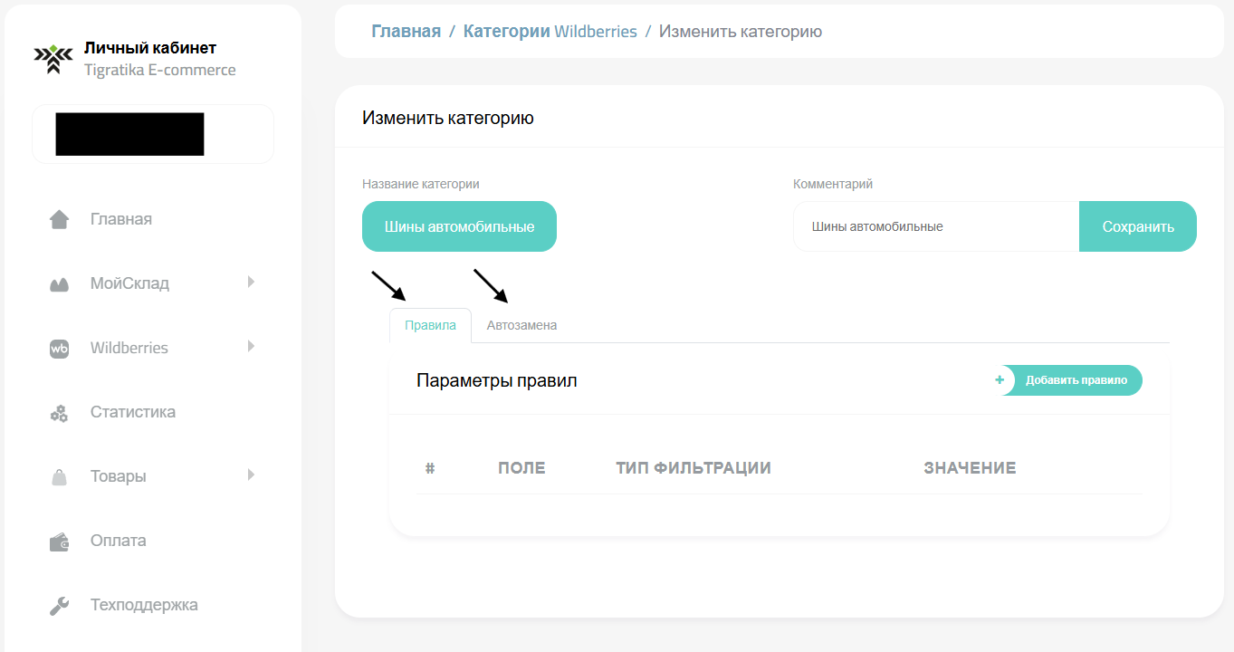Screen dimensions: 1234x652
Task: Click the МойСклад sidebar icon
Action: (59, 285)
